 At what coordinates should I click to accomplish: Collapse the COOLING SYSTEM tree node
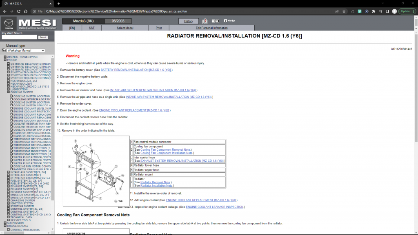click(x=9, y=92)
